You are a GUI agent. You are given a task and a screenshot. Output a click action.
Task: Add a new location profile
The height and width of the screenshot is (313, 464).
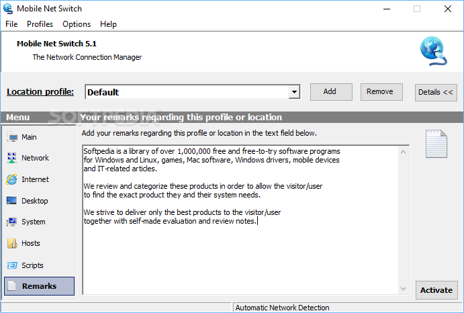click(x=331, y=92)
